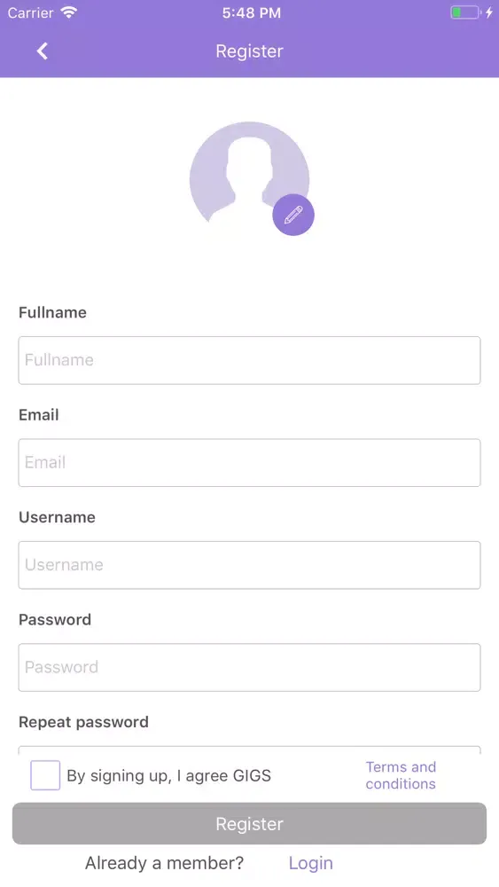Screen dimensions: 499x887
Task: Tap the pencil edit photo icon
Action: pyautogui.click(x=293, y=215)
